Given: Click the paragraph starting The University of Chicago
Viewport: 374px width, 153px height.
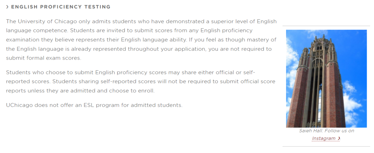Looking at the screenshot, I should pos(141,40).
